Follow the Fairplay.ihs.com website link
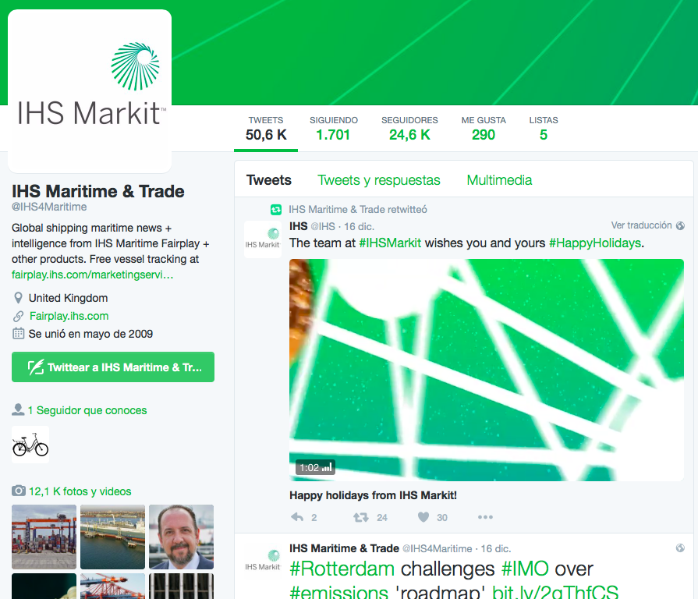The width and height of the screenshot is (698, 599). click(69, 316)
